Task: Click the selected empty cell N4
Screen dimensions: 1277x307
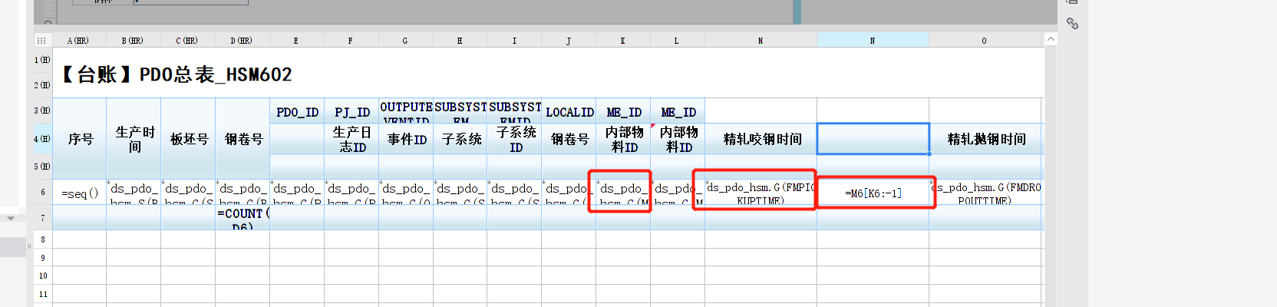Action: [873, 139]
